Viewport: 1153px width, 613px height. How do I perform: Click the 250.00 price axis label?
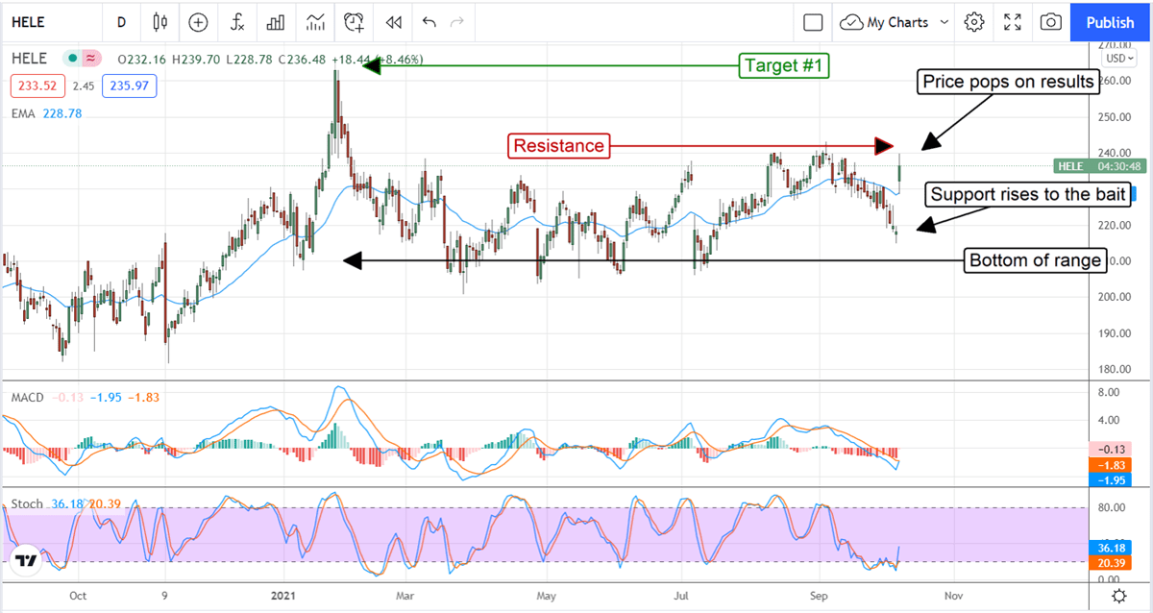[1115, 117]
